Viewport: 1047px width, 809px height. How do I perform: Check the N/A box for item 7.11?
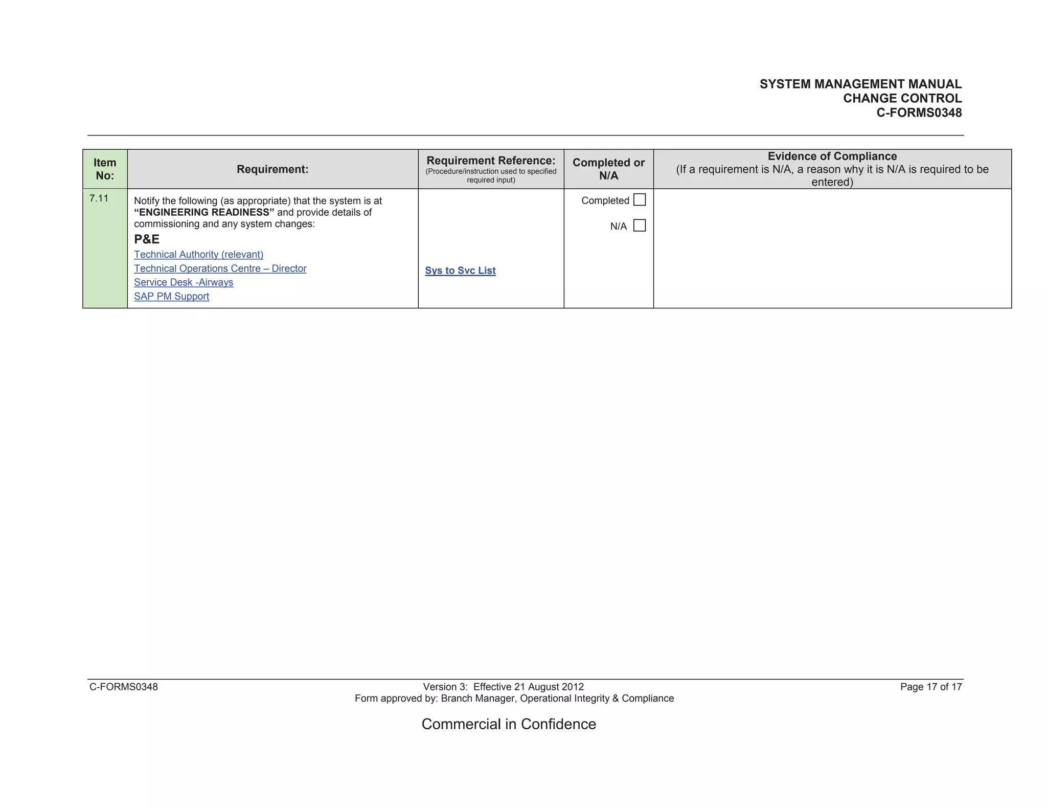point(639,226)
